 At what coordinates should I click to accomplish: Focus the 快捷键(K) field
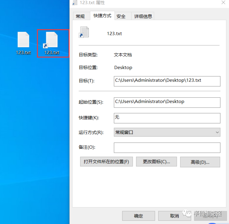tap(167, 118)
